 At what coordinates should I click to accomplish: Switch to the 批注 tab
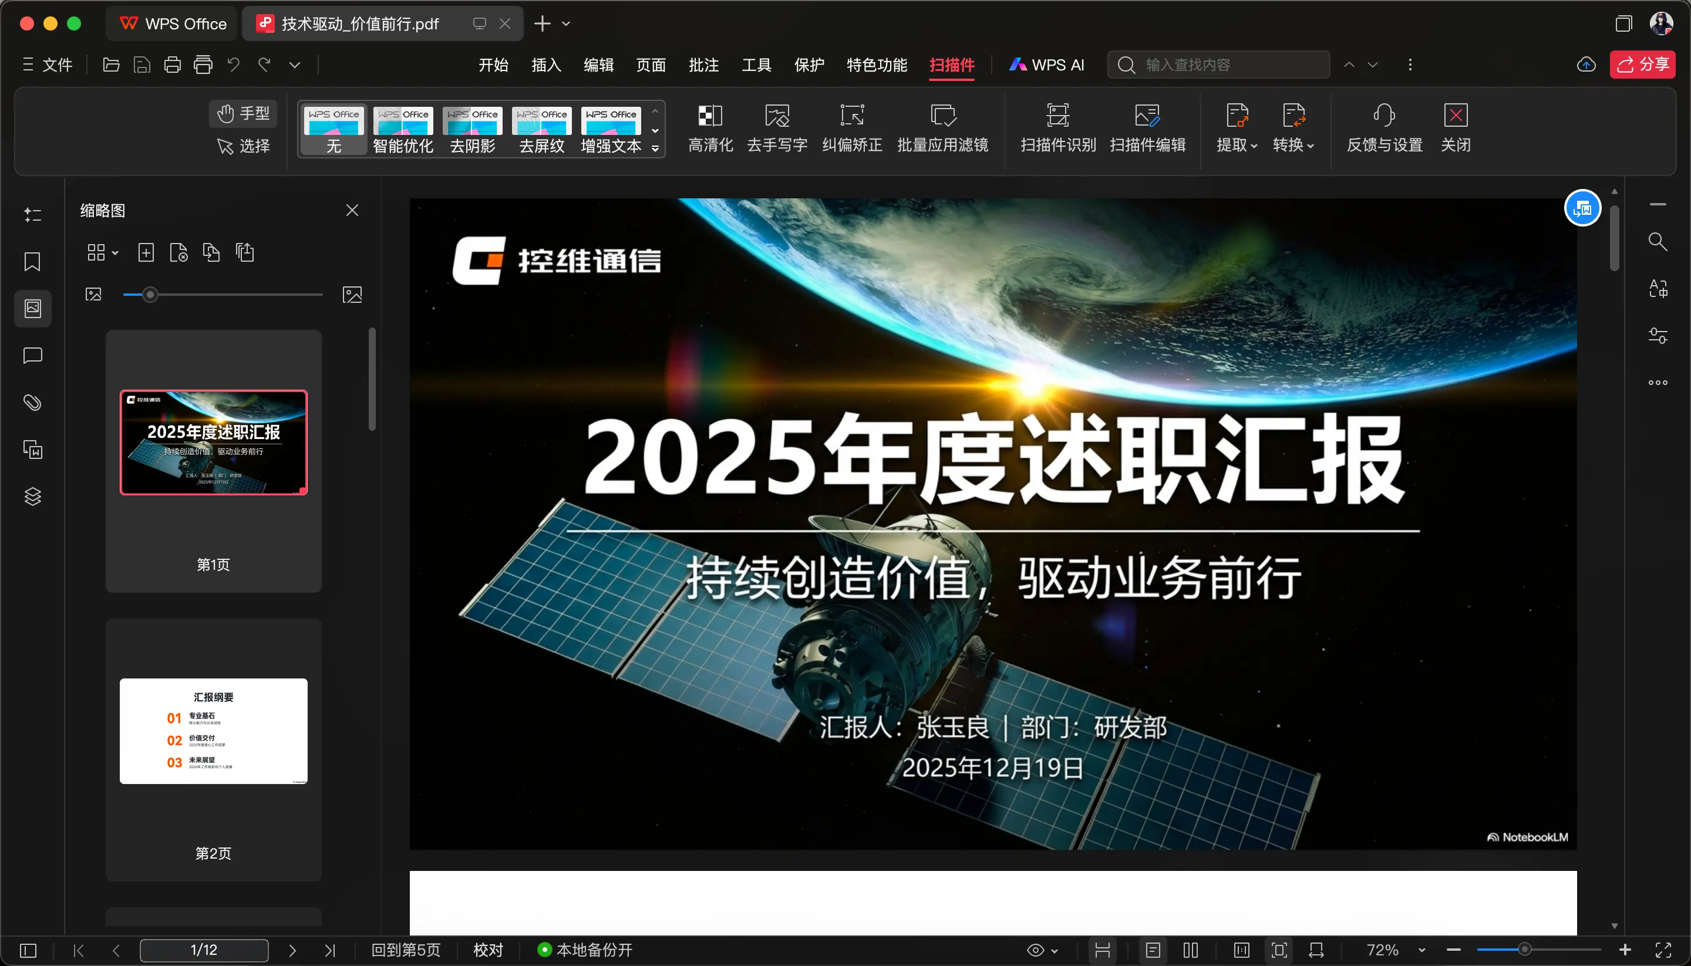pos(703,65)
